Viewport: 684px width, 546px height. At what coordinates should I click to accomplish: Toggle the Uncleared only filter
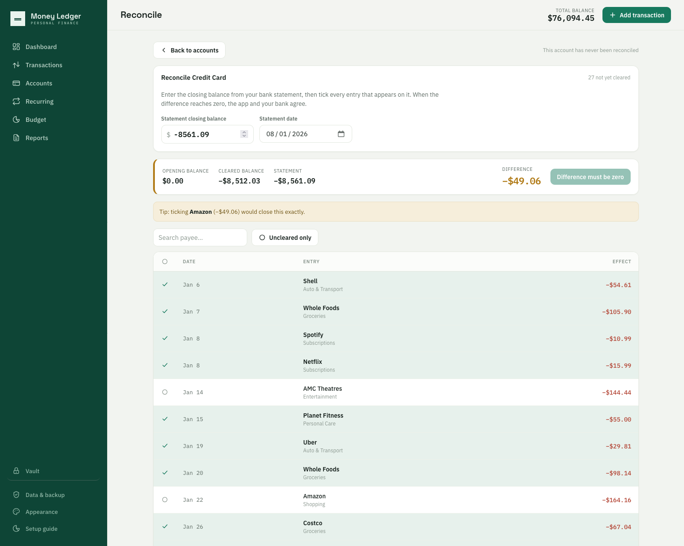coord(285,238)
